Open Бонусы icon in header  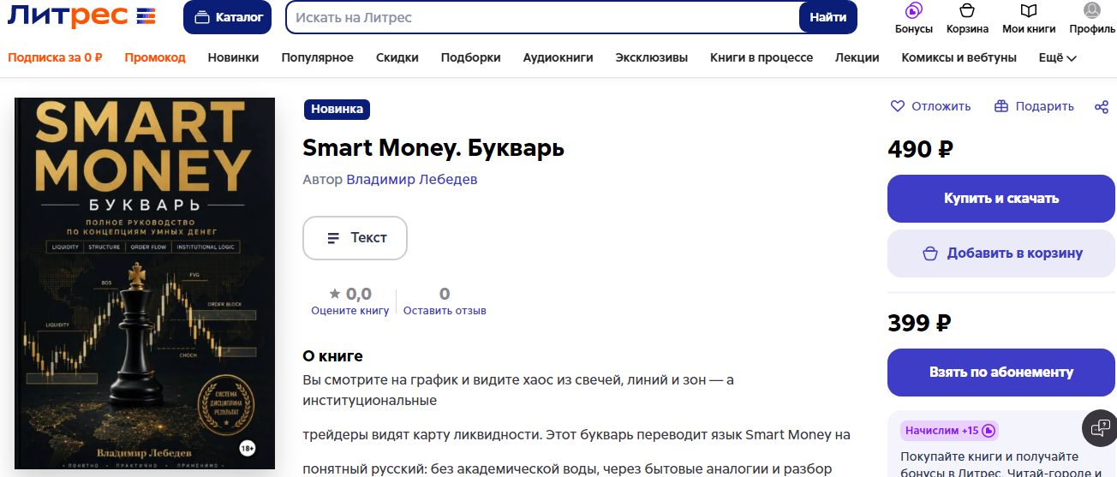tap(913, 18)
